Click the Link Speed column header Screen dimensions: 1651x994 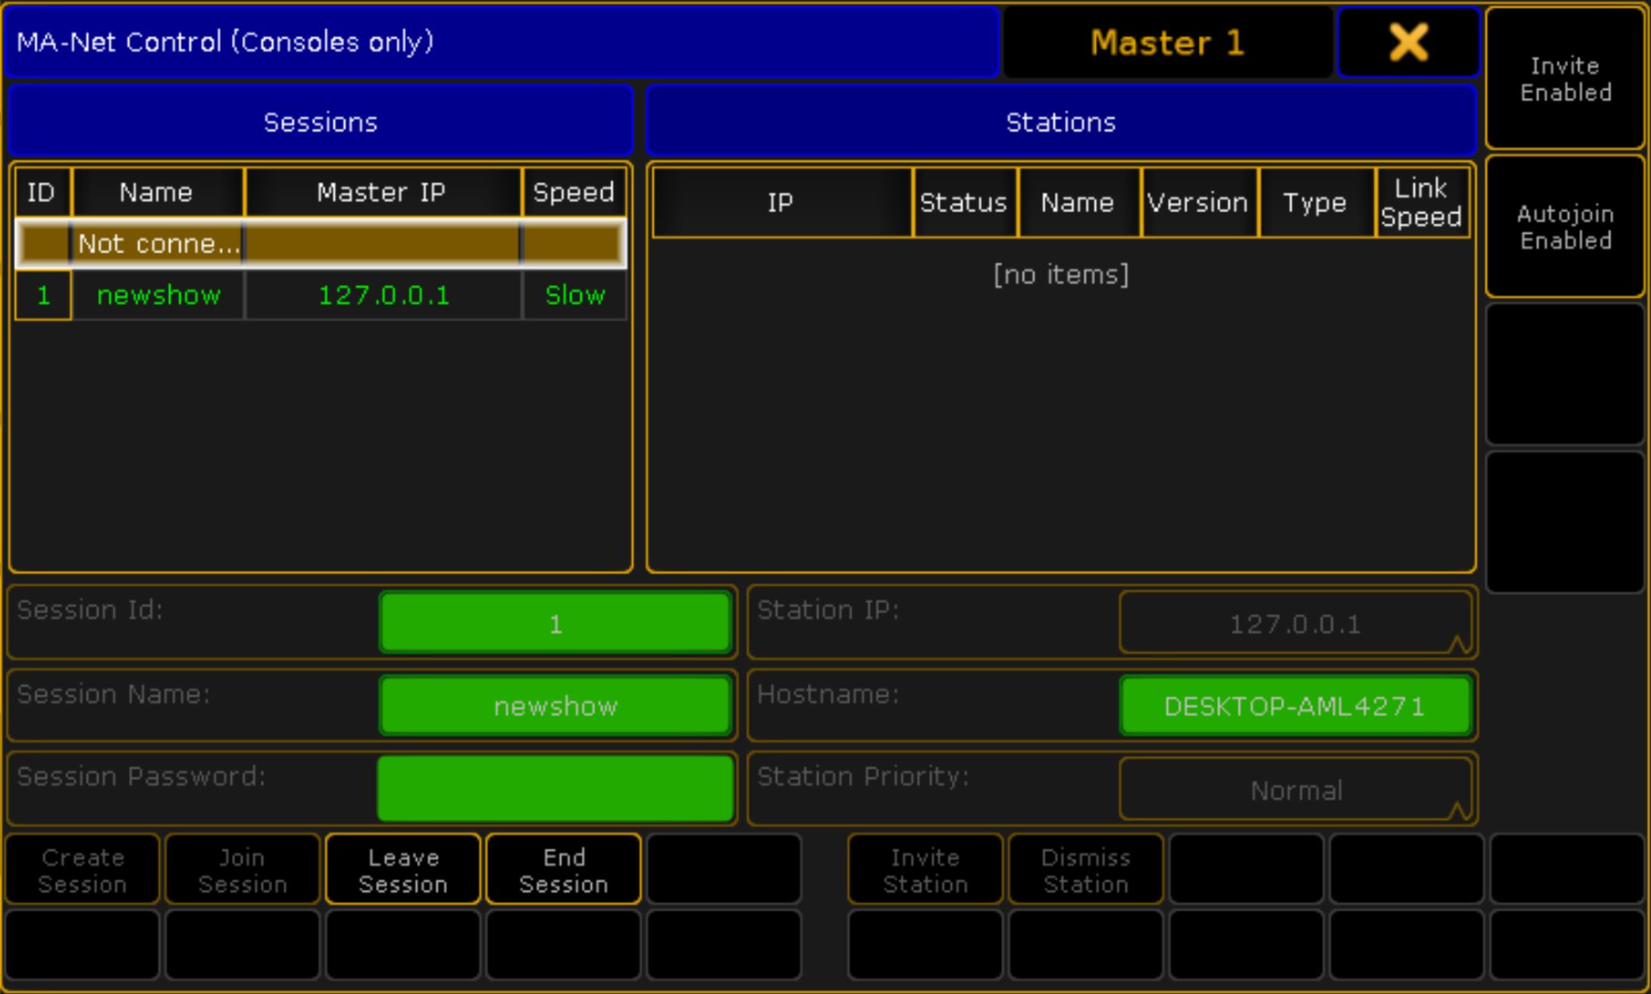pyautogui.click(x=1421, y=203)
